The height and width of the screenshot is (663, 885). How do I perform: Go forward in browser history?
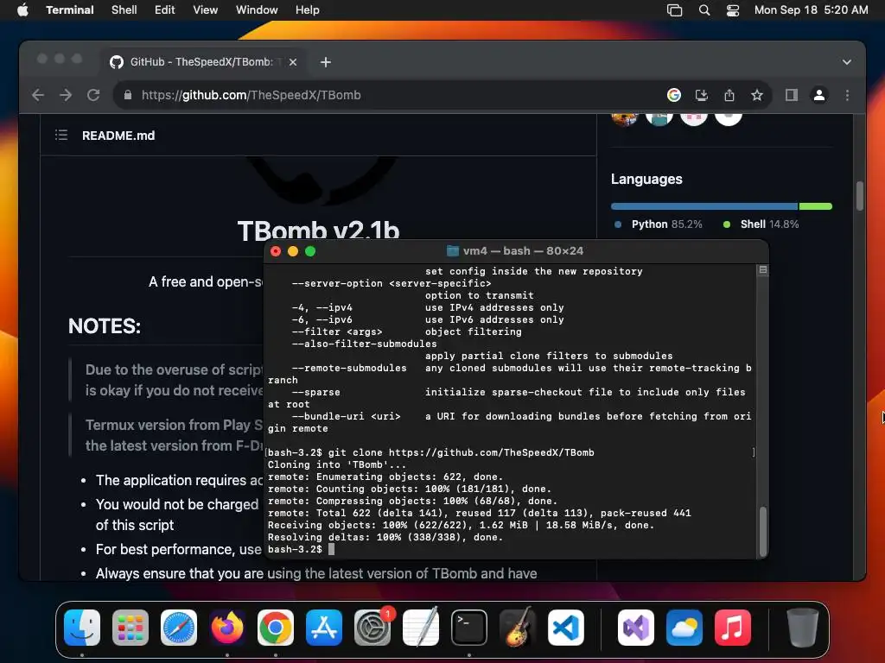pyautogui.click(x=66, y=95)
